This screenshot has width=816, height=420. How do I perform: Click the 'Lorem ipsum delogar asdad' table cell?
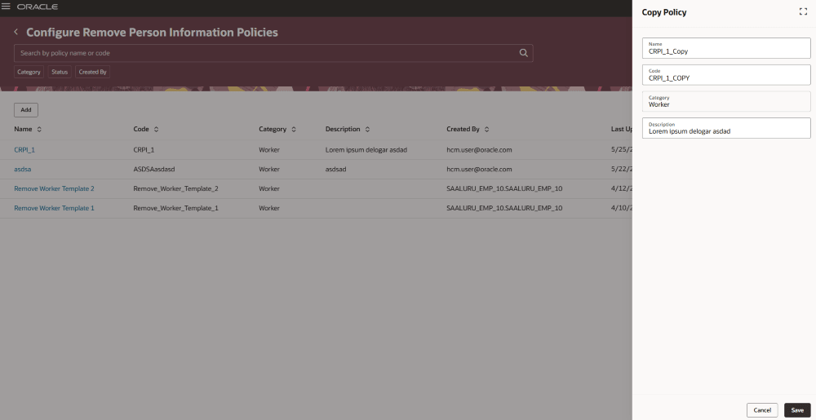coord(366,150)
